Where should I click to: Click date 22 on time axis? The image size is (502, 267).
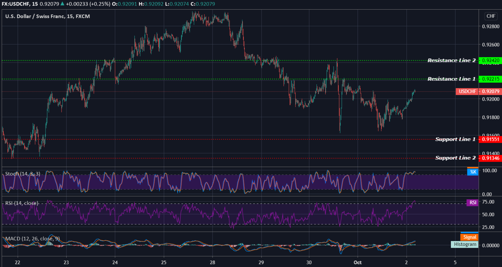[x=17, y=262]
